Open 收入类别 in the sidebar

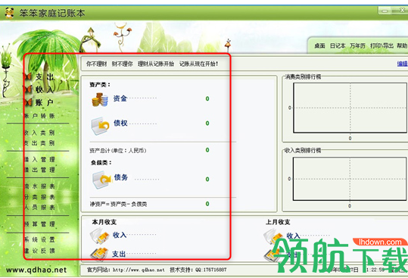point(39,133)
